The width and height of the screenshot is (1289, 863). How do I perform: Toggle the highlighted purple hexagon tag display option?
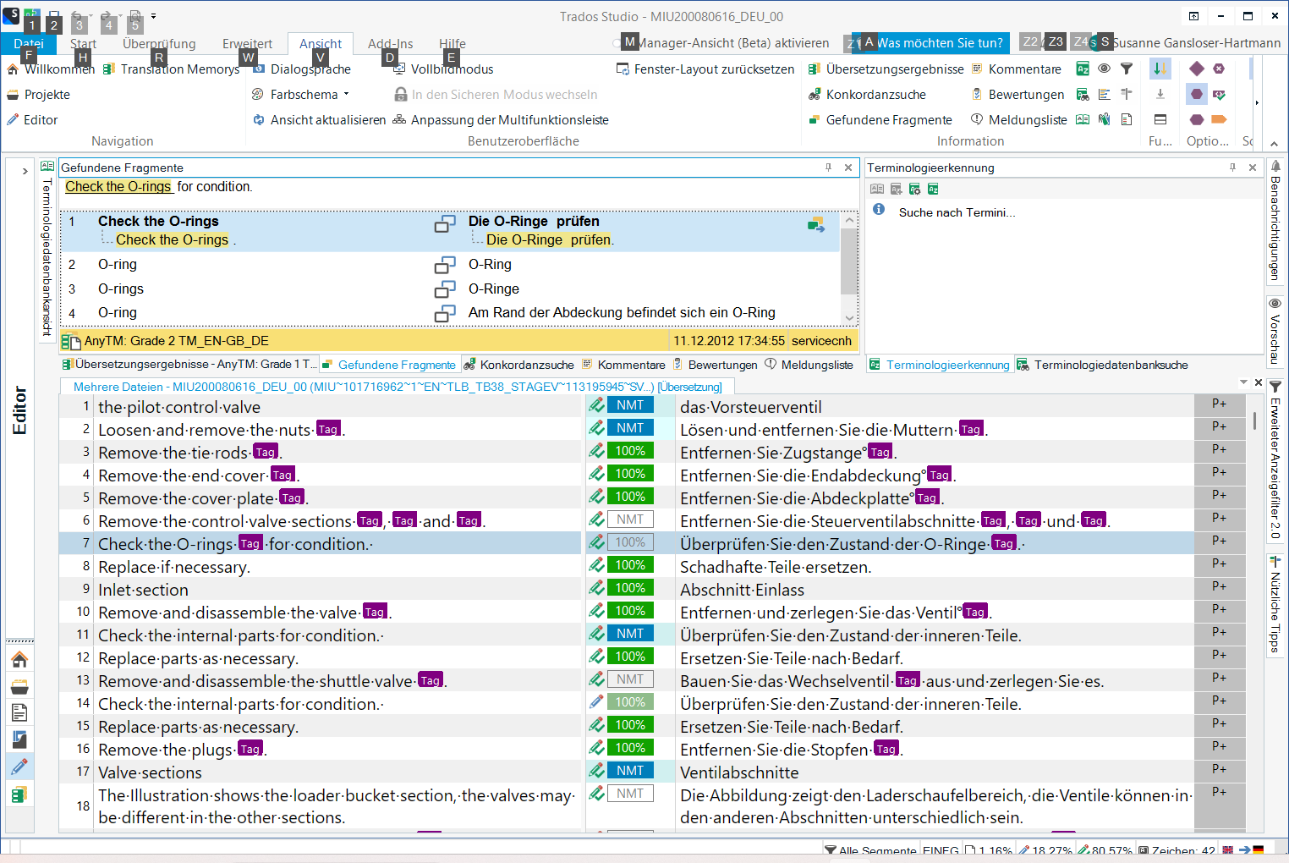tap(1196, 94)
